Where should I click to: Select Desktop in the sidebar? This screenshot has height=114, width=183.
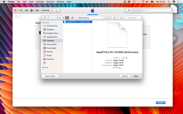click(x=52, y=41)
